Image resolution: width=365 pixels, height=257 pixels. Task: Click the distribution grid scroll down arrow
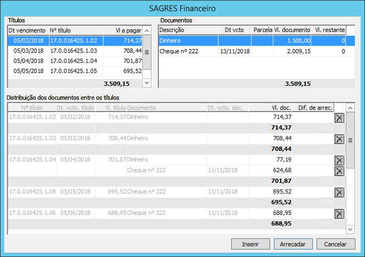coord(351,229)
